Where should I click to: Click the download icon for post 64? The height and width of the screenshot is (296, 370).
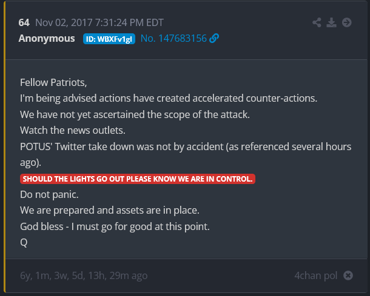331,22
